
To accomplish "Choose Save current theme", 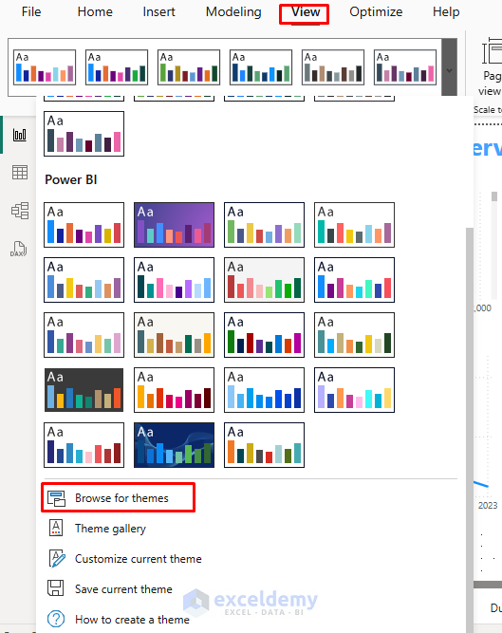I will pyautogui.click(x=123, y=589).
